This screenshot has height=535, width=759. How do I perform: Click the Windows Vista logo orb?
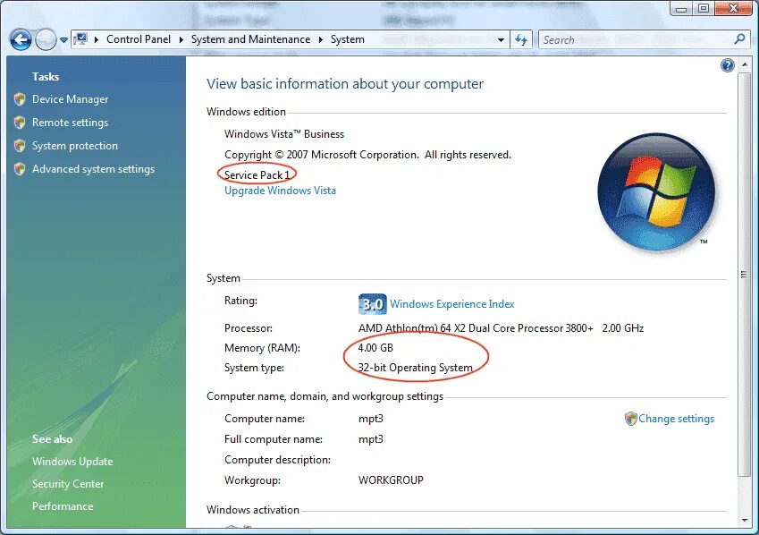click(x=656, y=191)
